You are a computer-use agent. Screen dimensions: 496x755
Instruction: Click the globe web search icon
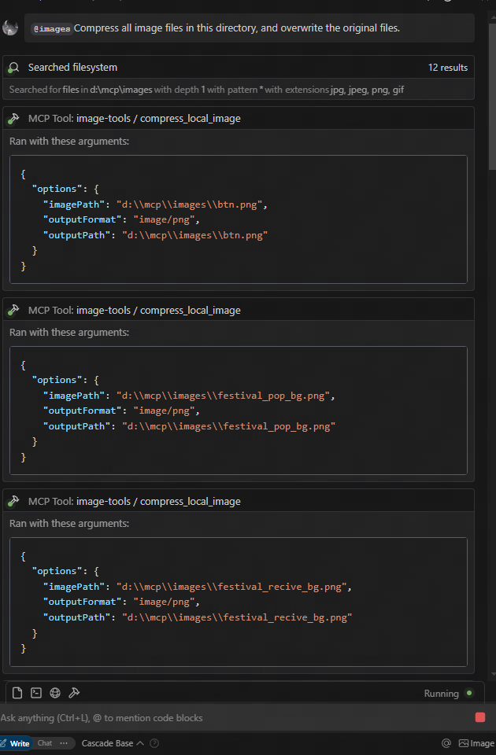point(55,693)
